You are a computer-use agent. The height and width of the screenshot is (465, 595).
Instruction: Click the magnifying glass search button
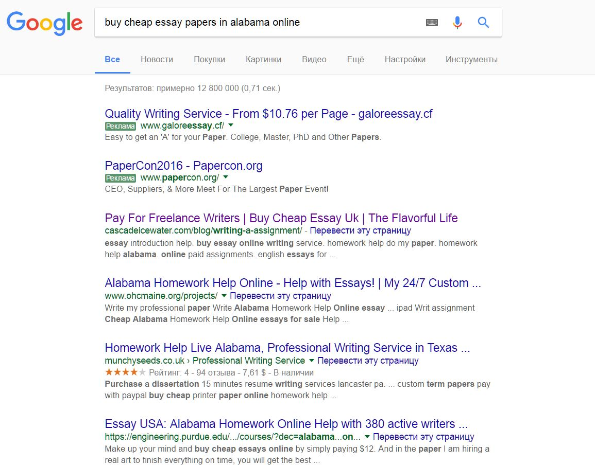(483, 23)
